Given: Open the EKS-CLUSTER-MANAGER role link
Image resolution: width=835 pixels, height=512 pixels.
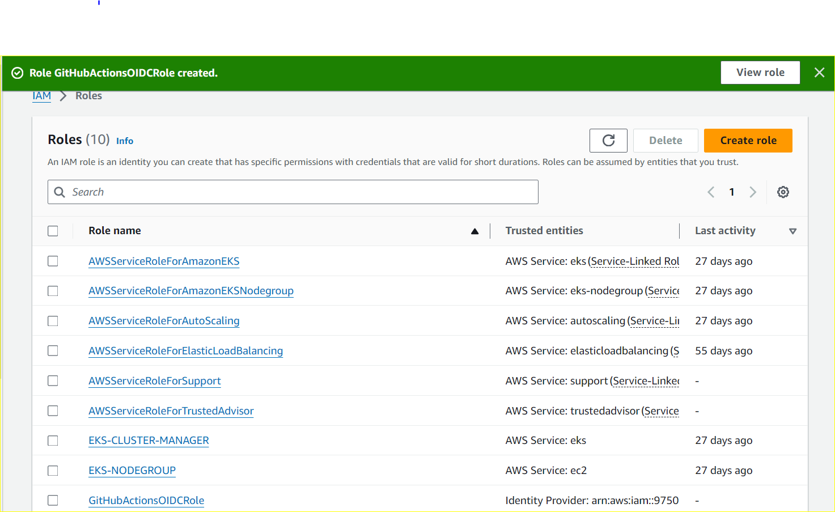Looking at the screenshot, I should point(149,441).
